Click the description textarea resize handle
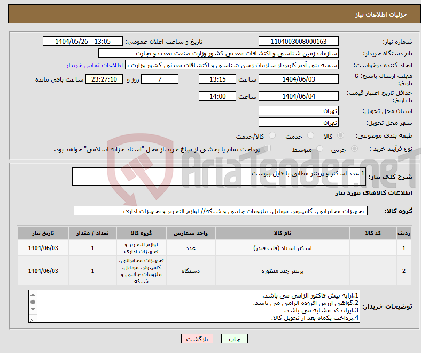 75,183
